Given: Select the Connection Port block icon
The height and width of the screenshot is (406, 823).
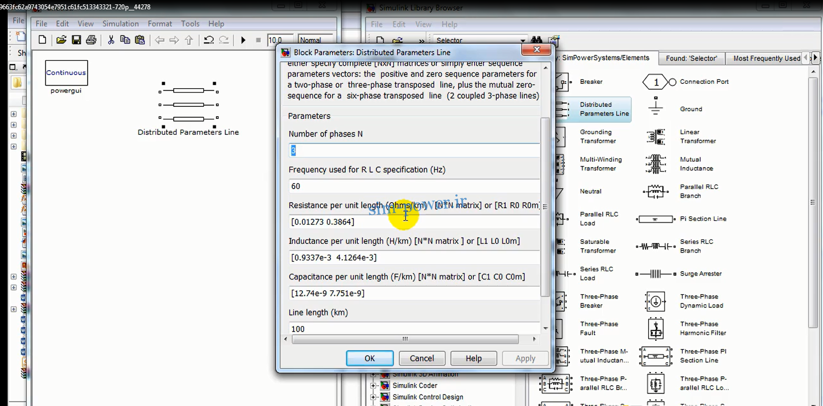Looking at the screenshot, I should coord(659,82).
